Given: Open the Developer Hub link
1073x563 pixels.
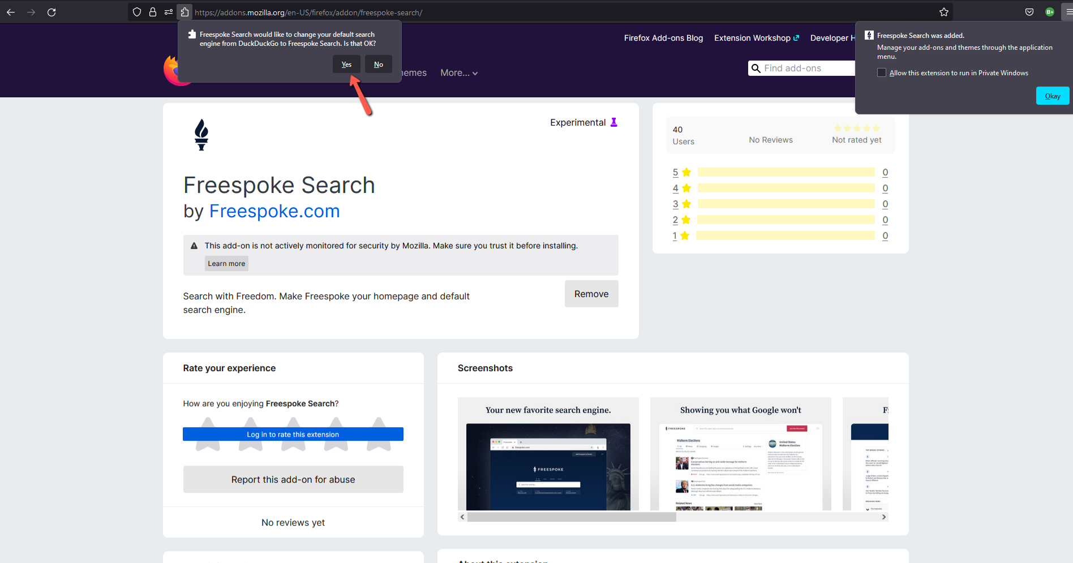Looking at the screenshot, I should (832, 38).
